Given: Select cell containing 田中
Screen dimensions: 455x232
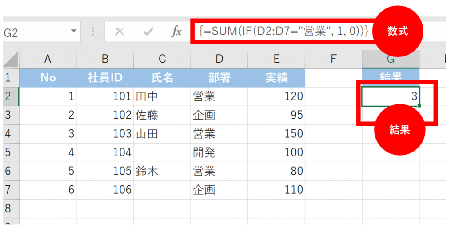Looking at the screenshot, I should [162, 96].
